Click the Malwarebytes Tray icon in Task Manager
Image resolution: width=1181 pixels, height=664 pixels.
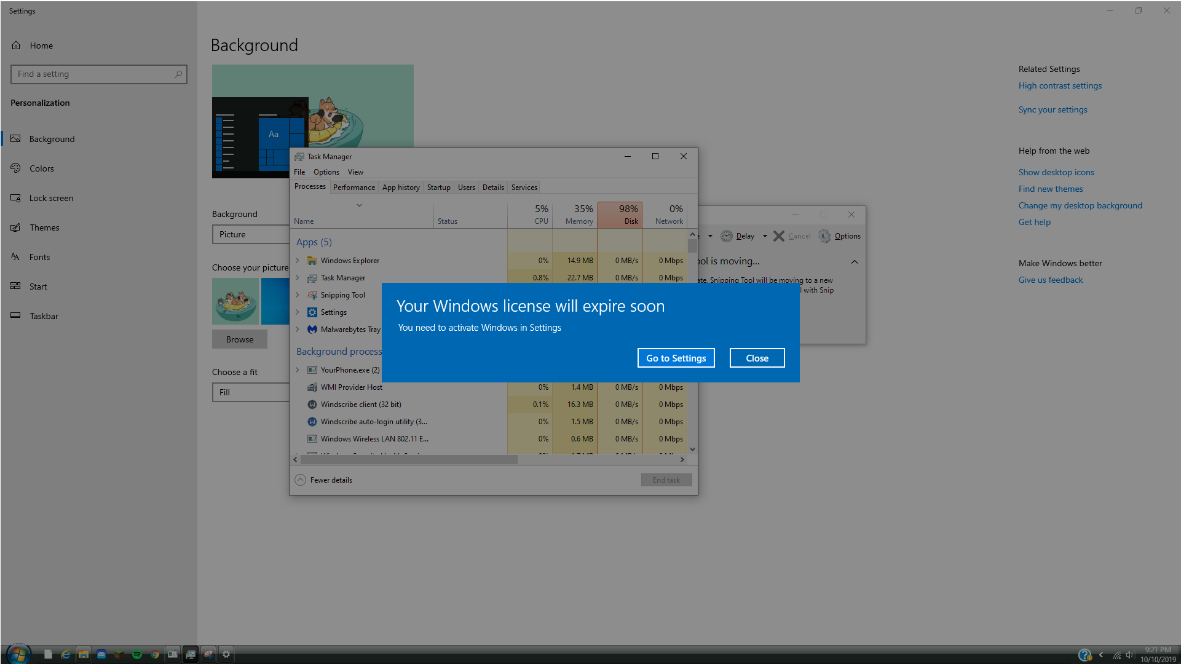tap(312, 328)
